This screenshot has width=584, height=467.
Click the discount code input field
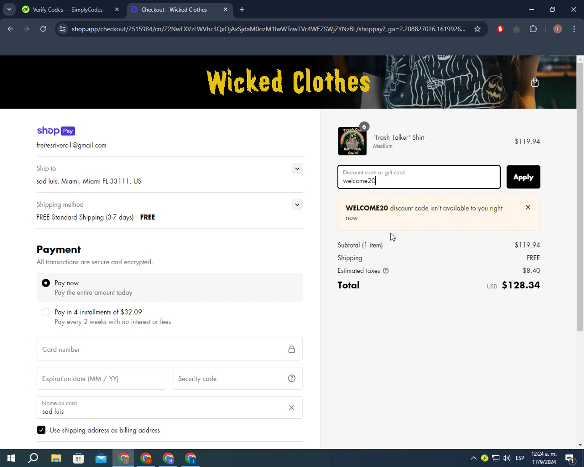[x=419, y=177]
